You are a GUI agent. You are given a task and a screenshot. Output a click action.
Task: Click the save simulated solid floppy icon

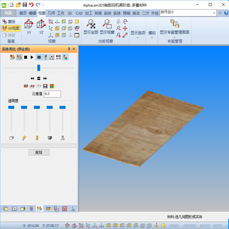click(x=45, y=86)
